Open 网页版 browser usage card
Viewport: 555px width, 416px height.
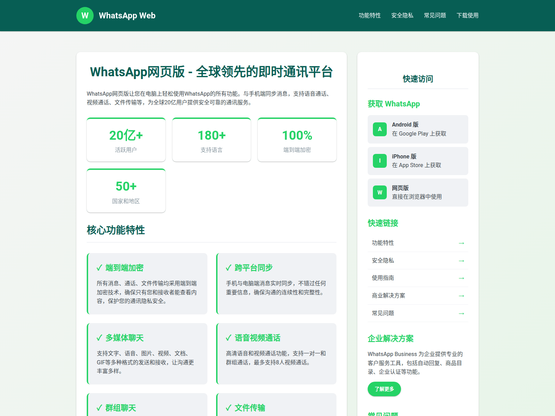(418, 192)
